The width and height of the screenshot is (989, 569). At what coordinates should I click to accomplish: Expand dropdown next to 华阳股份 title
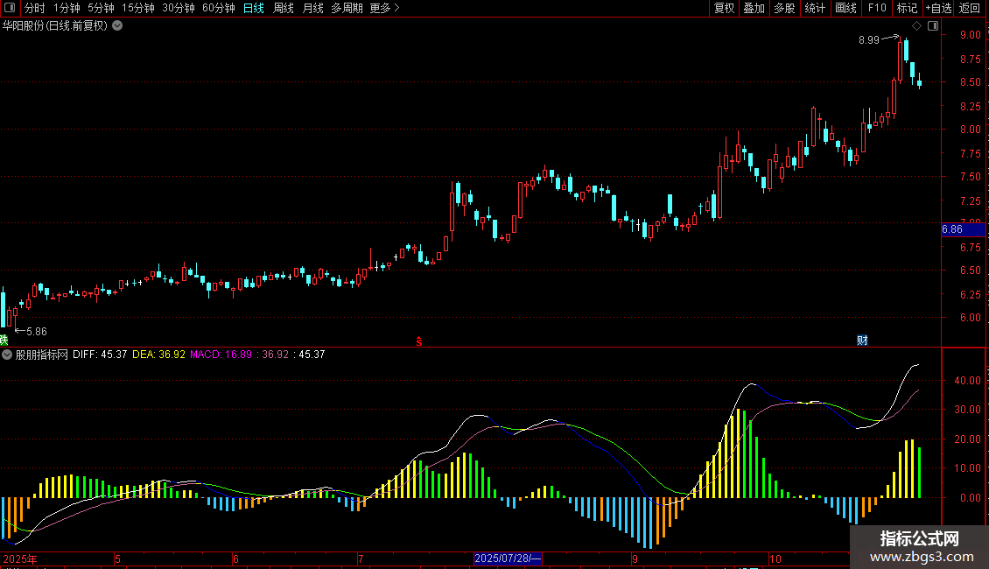[x=117, y=26]
